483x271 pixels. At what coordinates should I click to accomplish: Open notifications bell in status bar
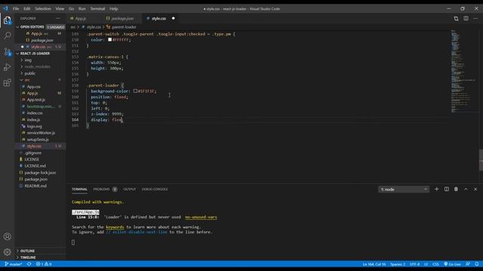pyautogui.click(x=477, y=264)
